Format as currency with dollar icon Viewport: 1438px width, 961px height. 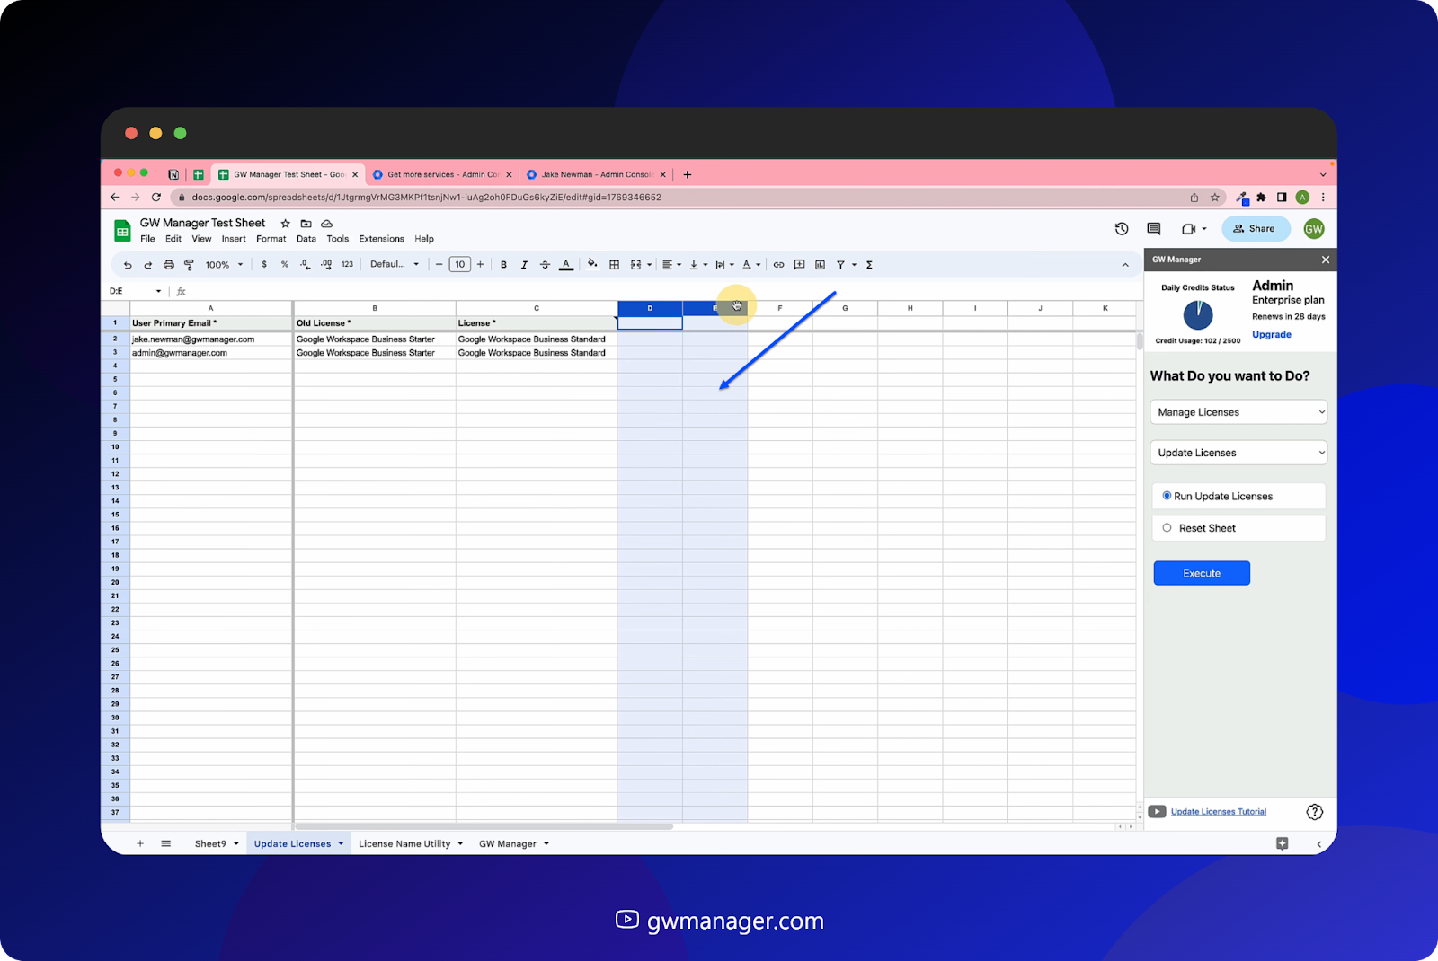point(264,265)
